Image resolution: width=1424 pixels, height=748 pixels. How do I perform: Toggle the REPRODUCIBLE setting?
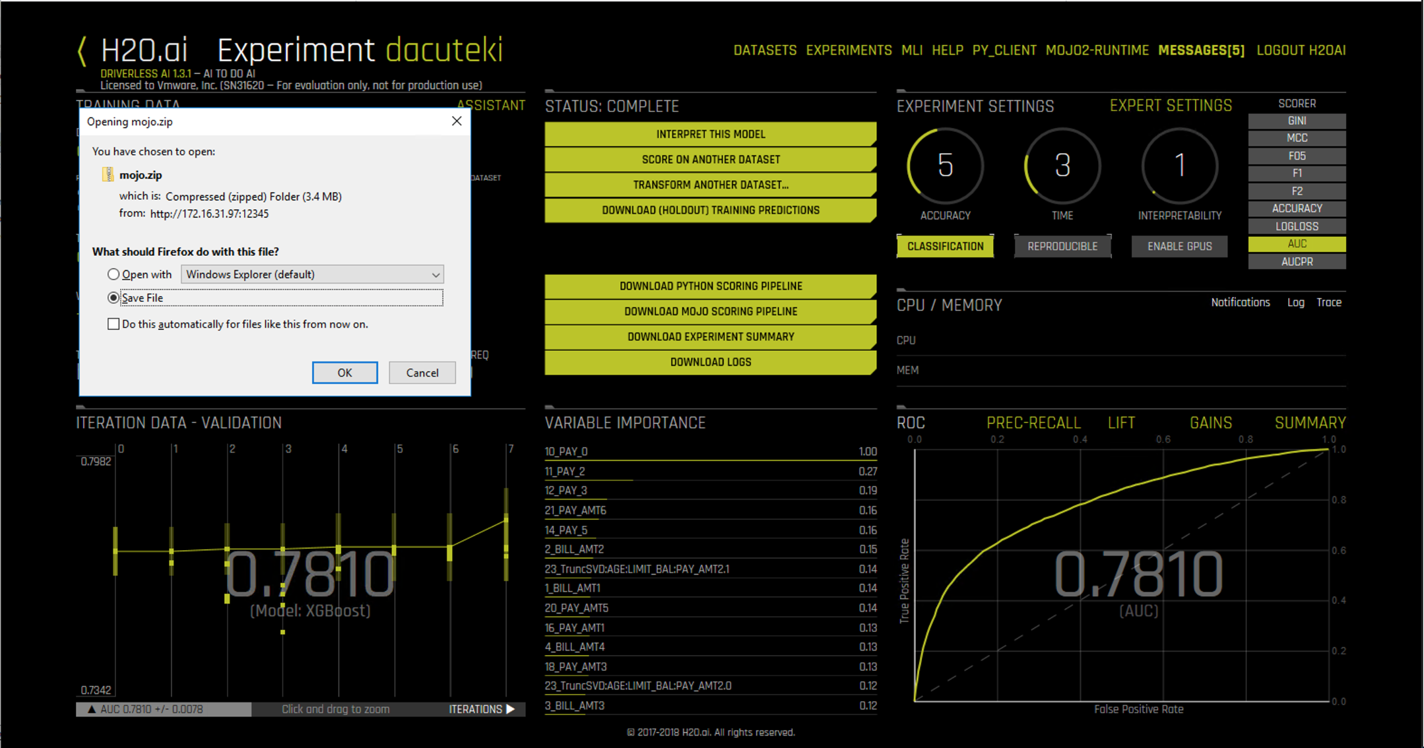pyautogui.click(x=1062, y=246)
